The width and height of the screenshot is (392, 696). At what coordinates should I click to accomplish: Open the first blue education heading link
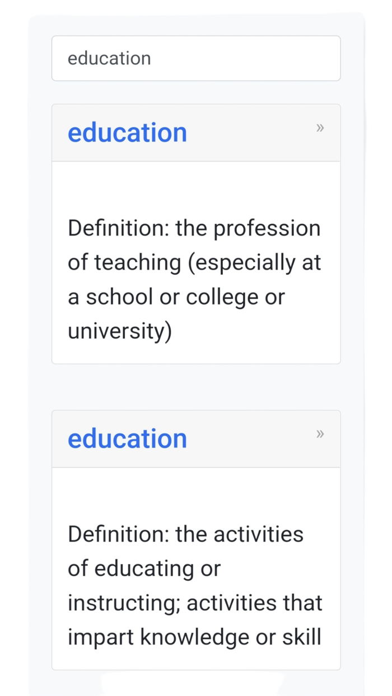click(127, 133)
